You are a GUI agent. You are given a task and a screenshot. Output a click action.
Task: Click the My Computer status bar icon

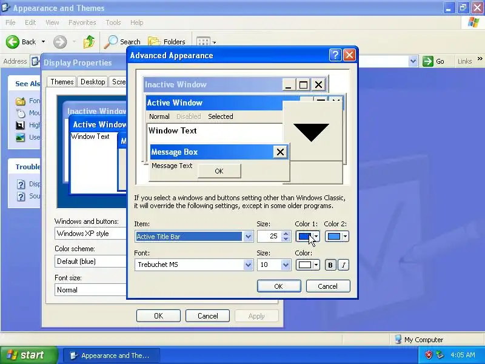[x=398, y=340]
